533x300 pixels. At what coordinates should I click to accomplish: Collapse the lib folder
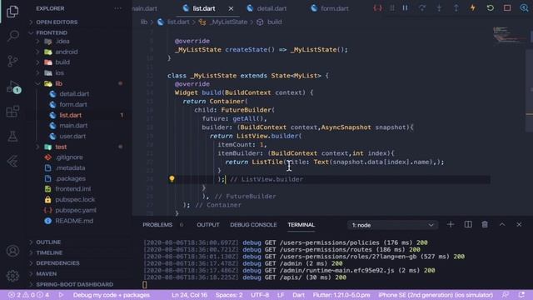[58, 83]
